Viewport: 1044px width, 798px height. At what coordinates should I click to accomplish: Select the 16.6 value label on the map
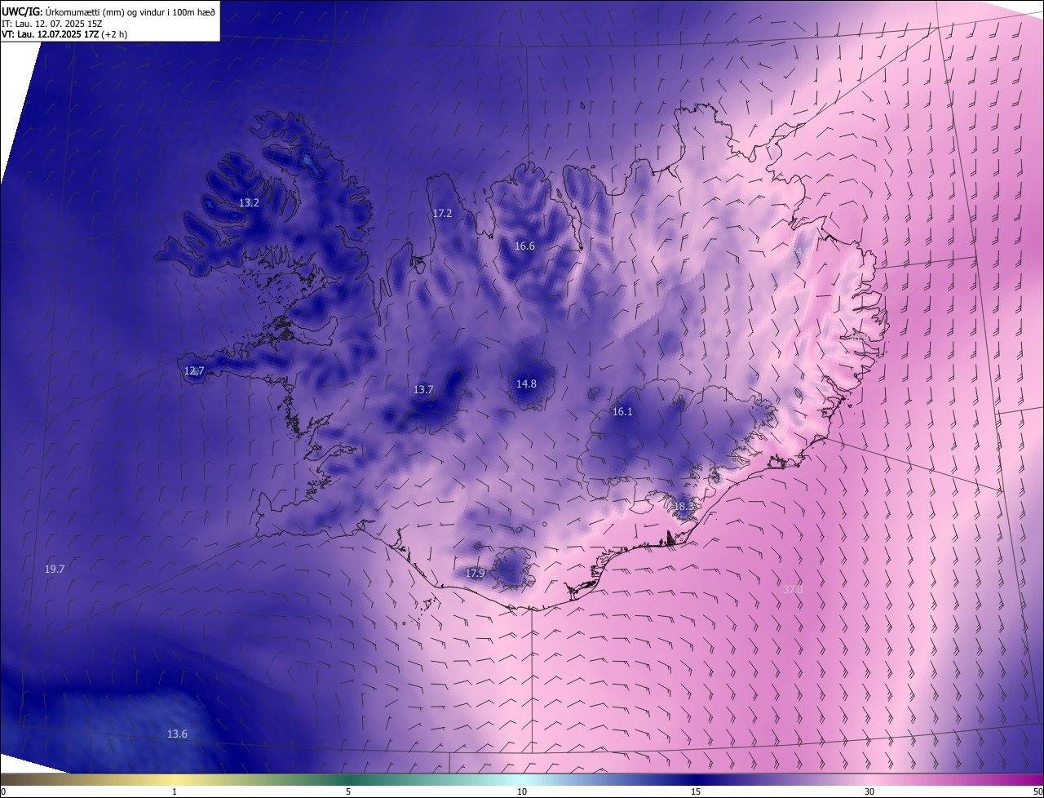524,246
